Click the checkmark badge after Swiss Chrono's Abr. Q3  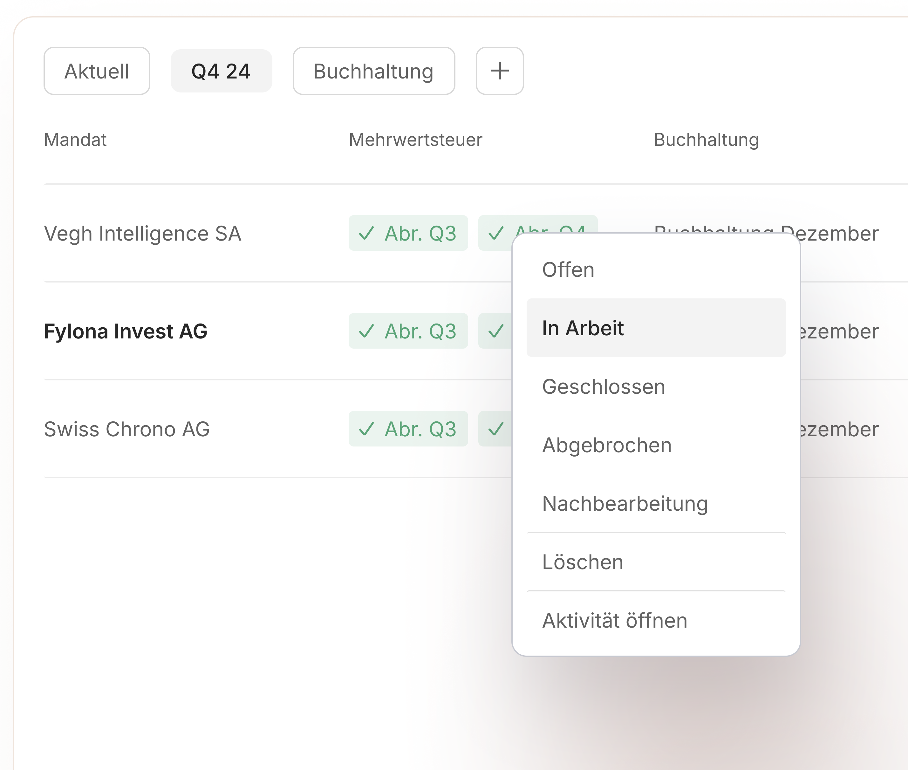point(495,429)
